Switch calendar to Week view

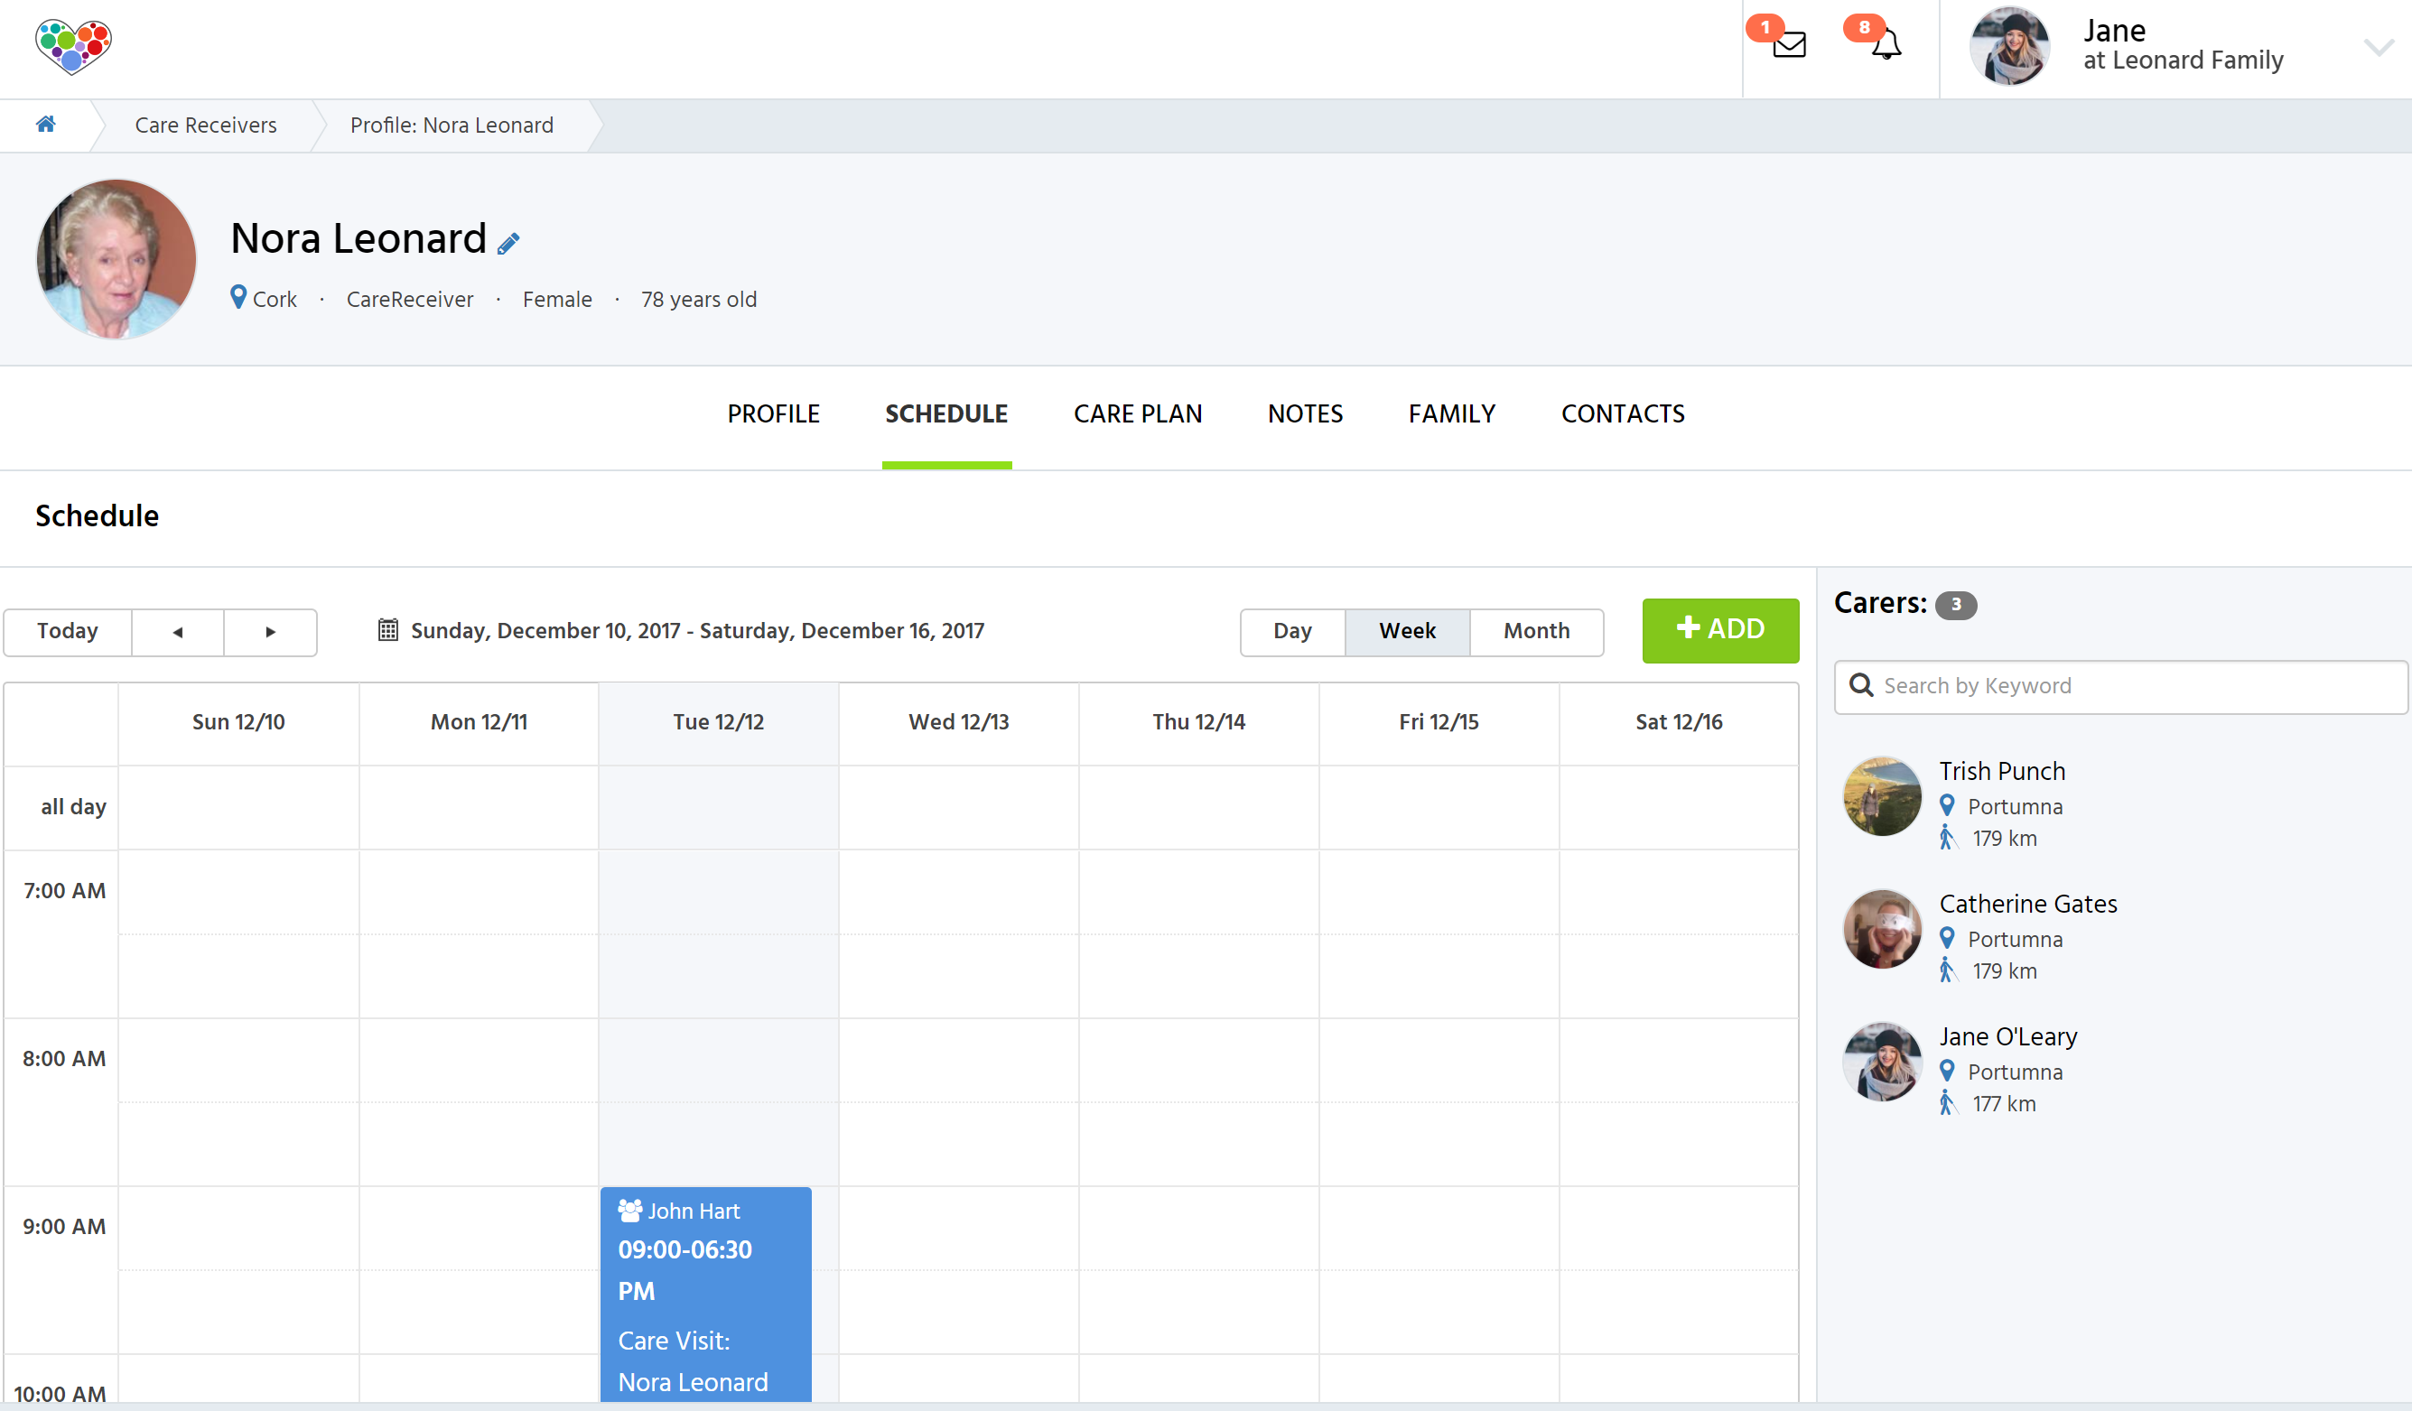[x=1406, y=631]
